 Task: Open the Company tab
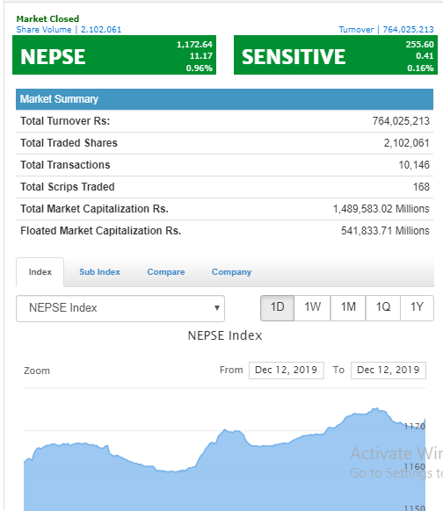tap(231, 272)
